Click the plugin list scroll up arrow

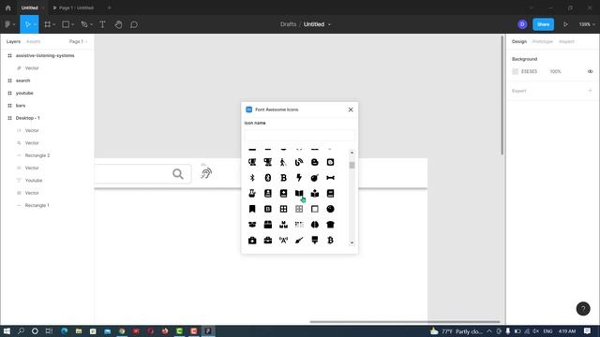coord(352,153)
